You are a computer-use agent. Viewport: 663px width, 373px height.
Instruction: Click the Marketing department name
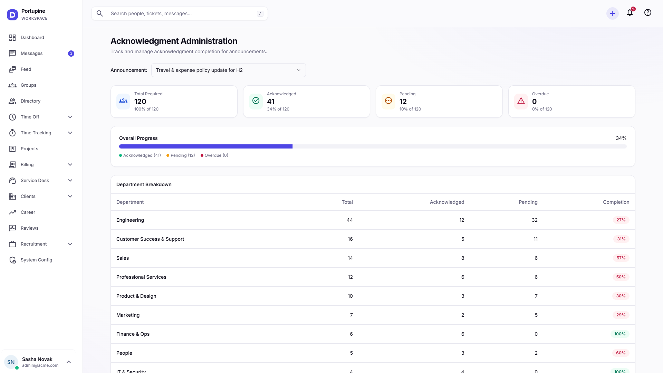(128, 315)
